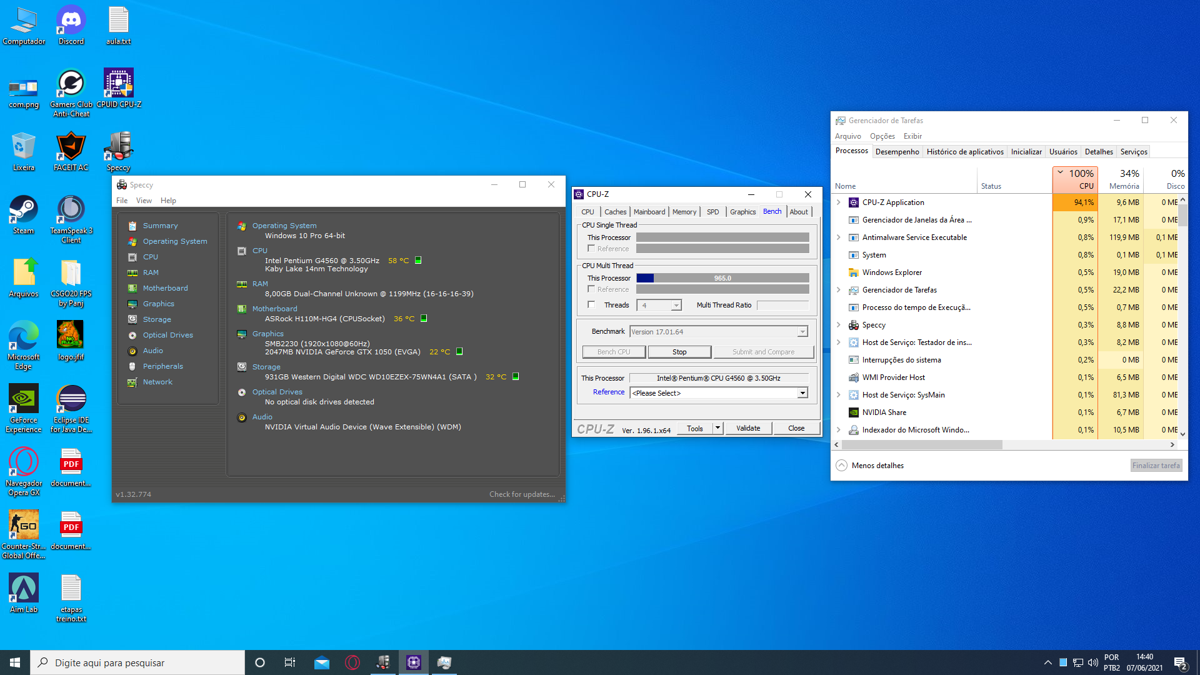Select the Storage sidebar icon in Speccy
Image resolution: width=1200 pixels, height=675 pixels.
coord(132,319)
